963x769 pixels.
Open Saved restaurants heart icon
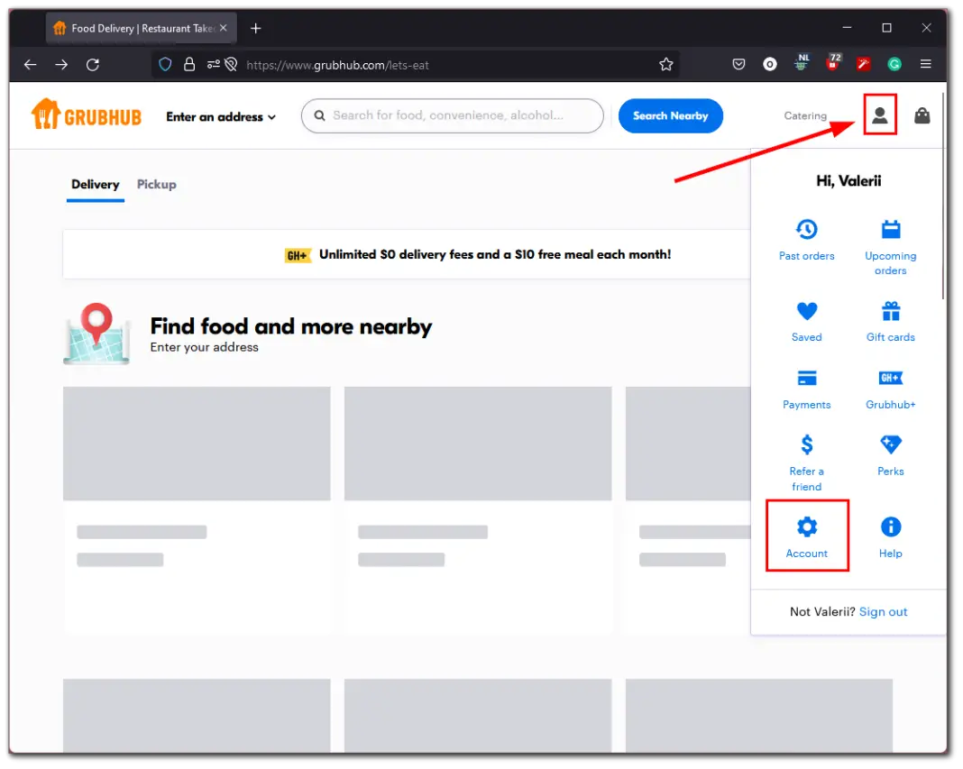[806, 312]
